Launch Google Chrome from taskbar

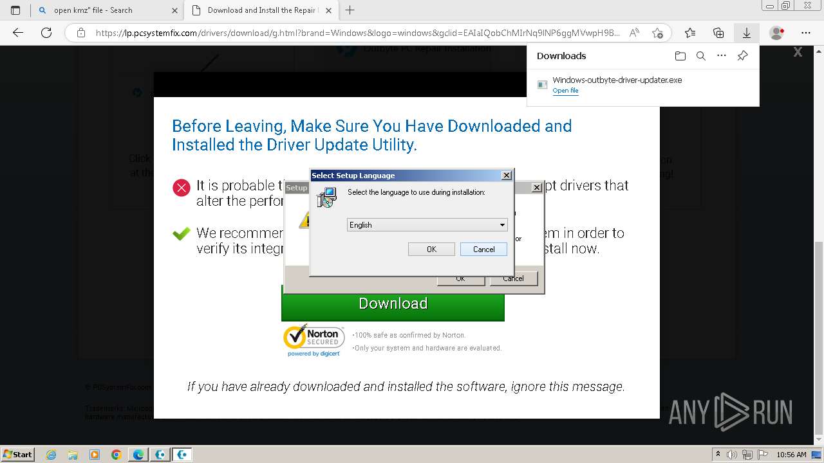(x=117, y=455)
